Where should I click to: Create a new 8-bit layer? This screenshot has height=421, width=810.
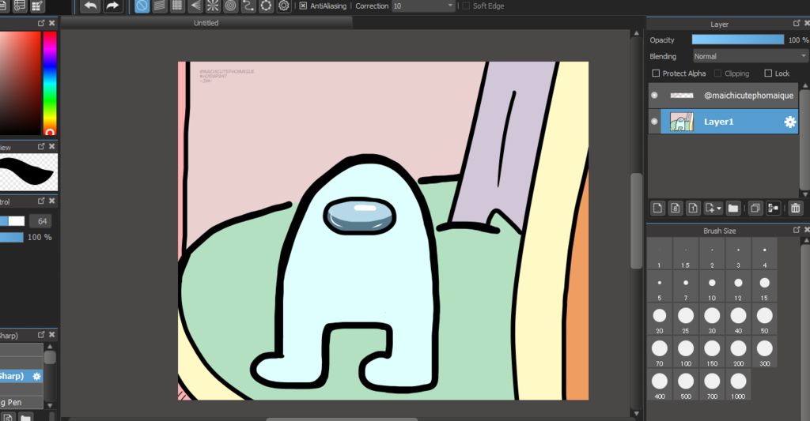click(x=676, y=208)
